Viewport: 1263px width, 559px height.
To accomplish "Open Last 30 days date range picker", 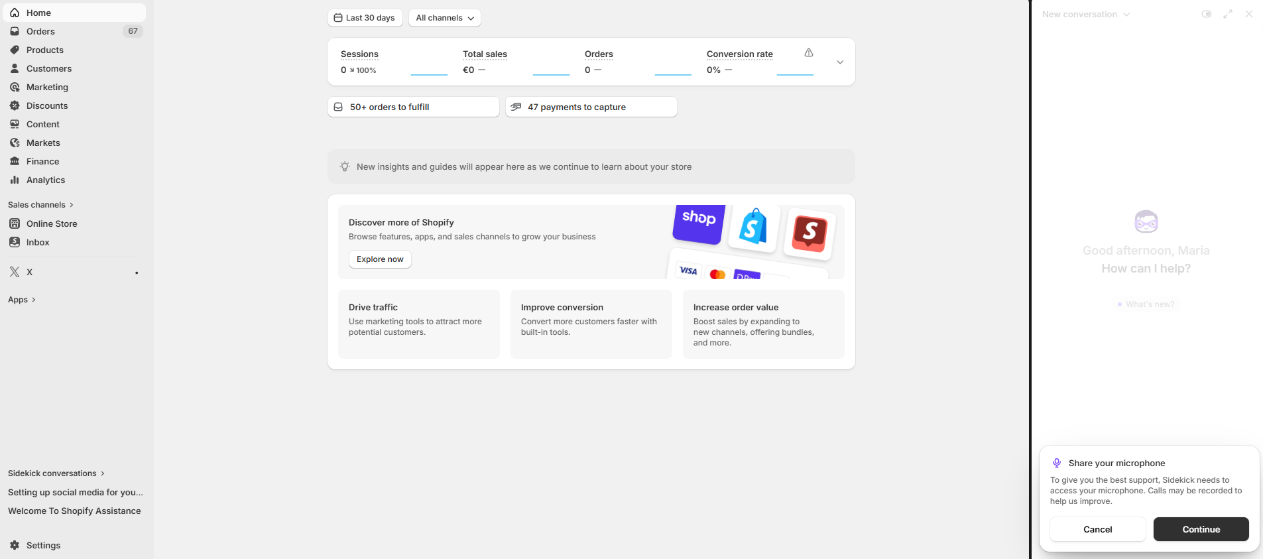I will [x=365, y=18].
